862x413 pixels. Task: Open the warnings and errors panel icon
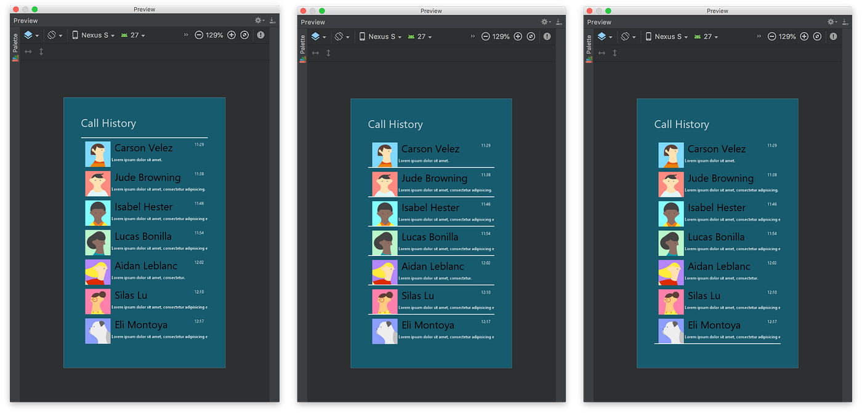tap(260, 34)
